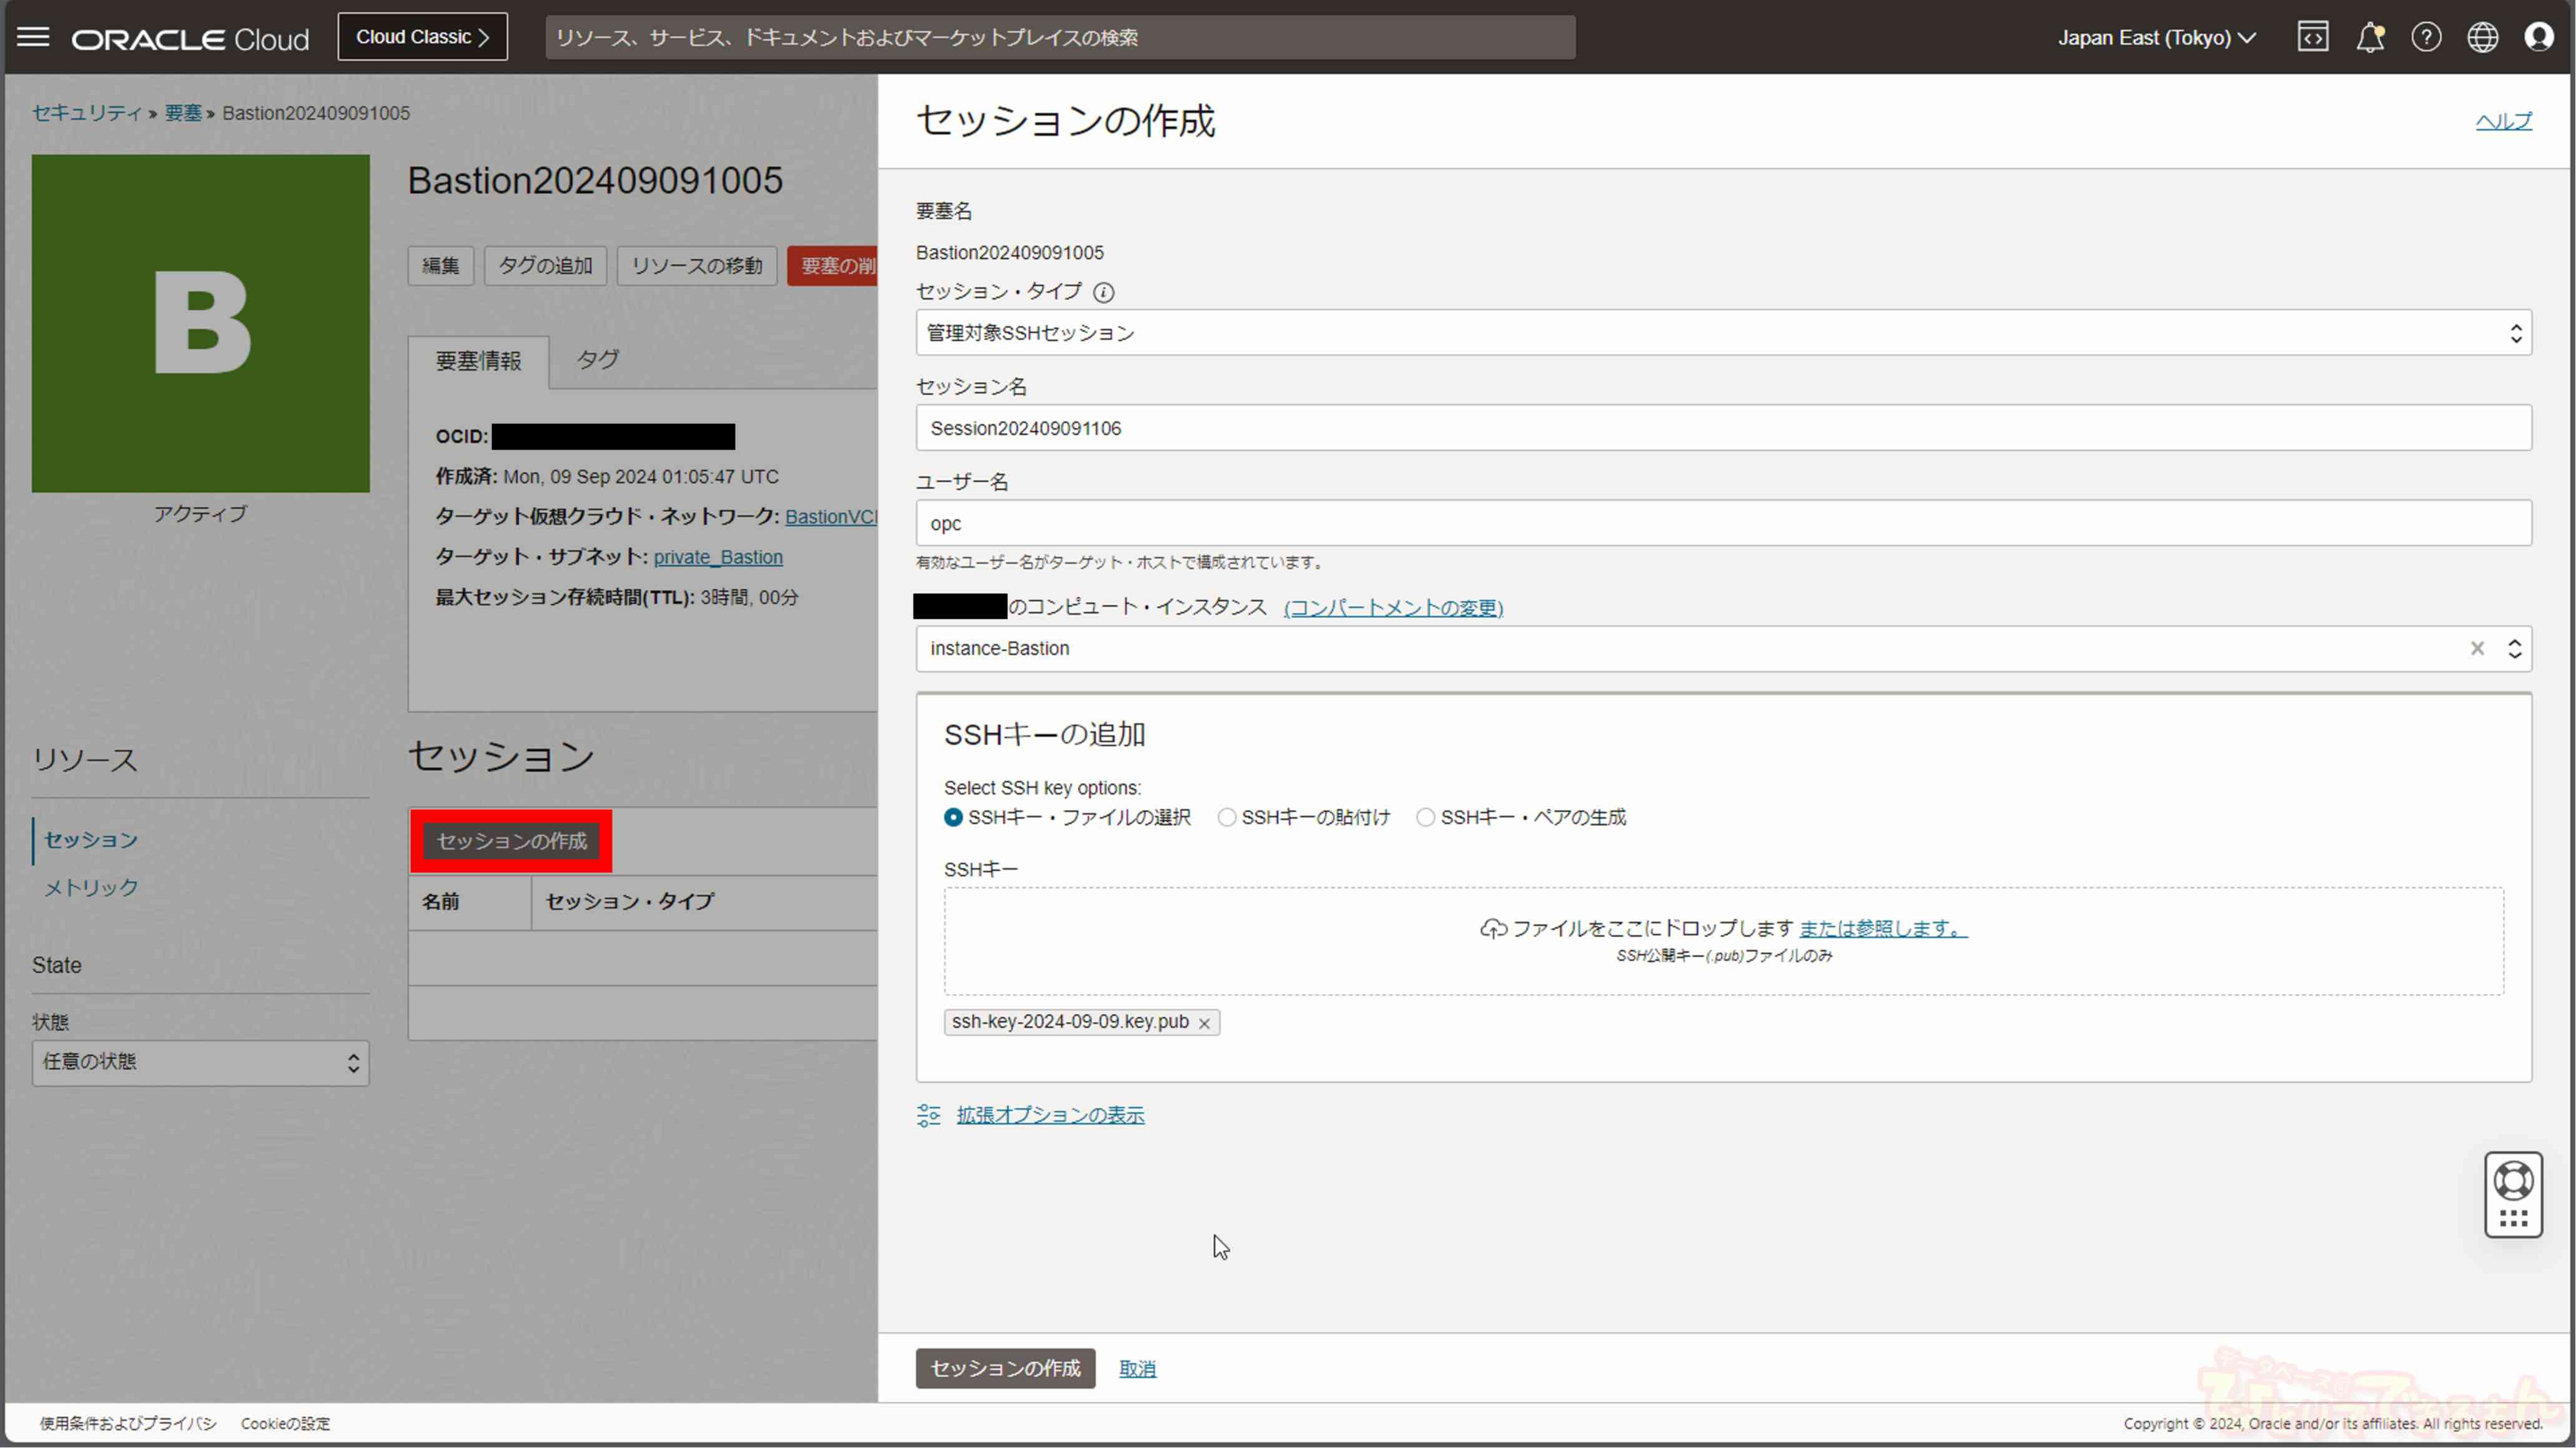Screen dimensions: 2576x1448
Task: Open the floating support lifebuoy widget
Action: tap(2513, 1181)
